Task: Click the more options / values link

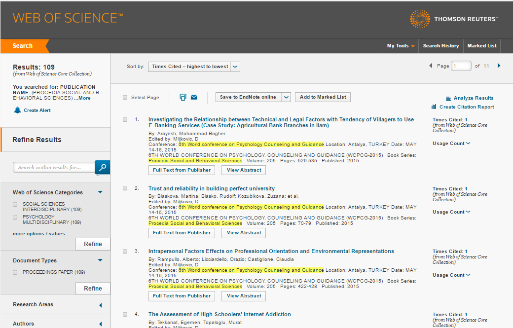Action: pyautogui.click(x=41, y=234)
